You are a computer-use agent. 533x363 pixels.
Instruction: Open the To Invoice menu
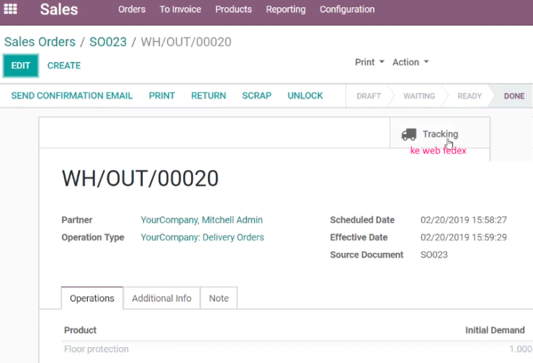180,9
